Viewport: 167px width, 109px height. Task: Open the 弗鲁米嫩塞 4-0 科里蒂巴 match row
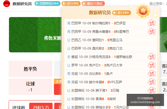pos(111,32)
